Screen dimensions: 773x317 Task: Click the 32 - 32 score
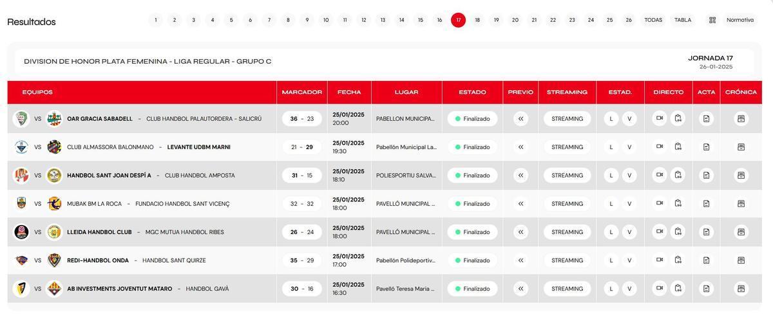click(302, 204)
